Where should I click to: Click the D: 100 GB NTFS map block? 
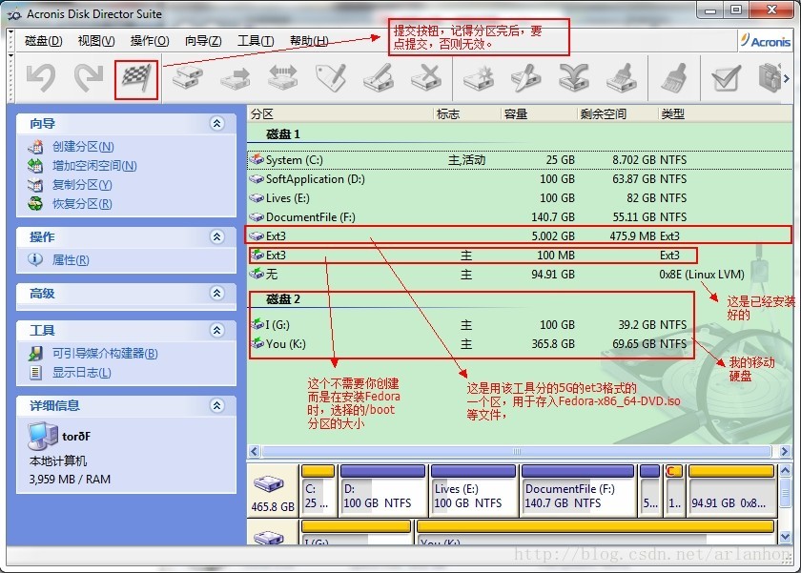pos(382,490)
